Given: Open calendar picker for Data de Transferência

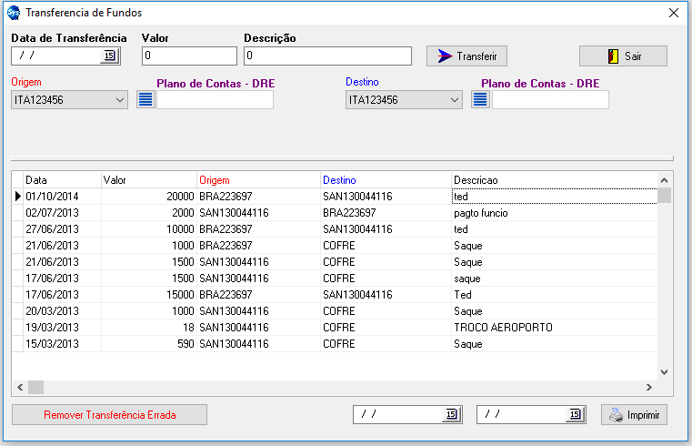Looking at the screenshot, I should click(x=109, y=56).
